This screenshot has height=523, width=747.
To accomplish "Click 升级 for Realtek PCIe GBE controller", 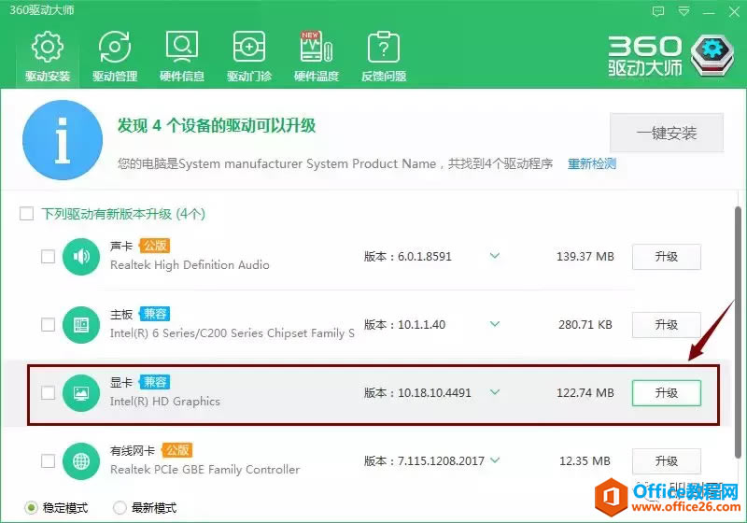I will coord(667,461).
